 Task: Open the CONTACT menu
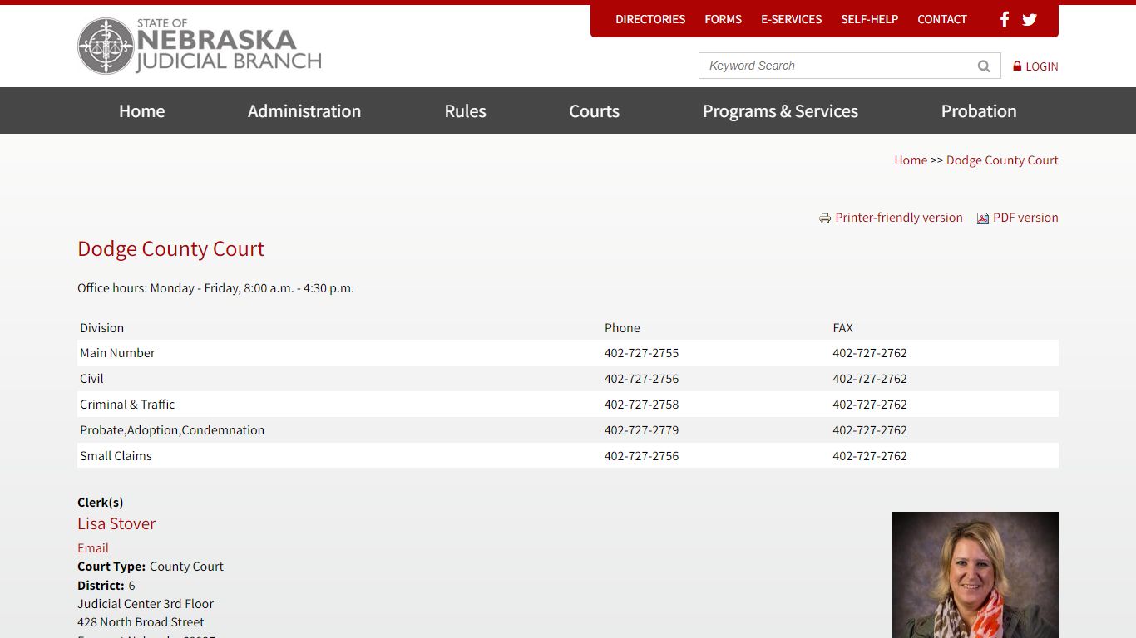(x=941, y=19)
